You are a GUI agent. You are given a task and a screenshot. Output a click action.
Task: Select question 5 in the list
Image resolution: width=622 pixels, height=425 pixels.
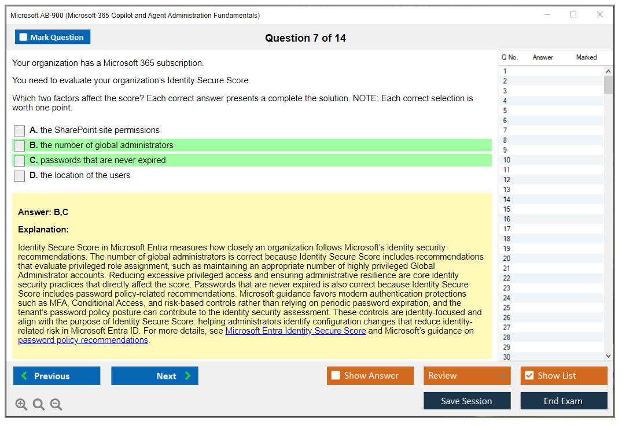click(551, 110)
